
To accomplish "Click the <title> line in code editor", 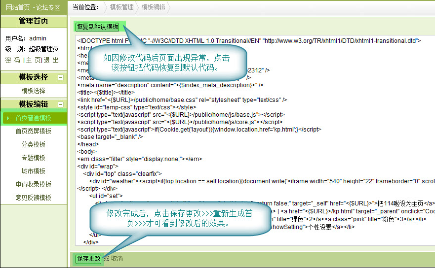I will pos(106,93).
